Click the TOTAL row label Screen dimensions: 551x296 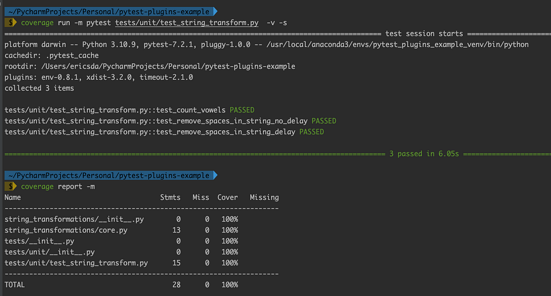15,285
